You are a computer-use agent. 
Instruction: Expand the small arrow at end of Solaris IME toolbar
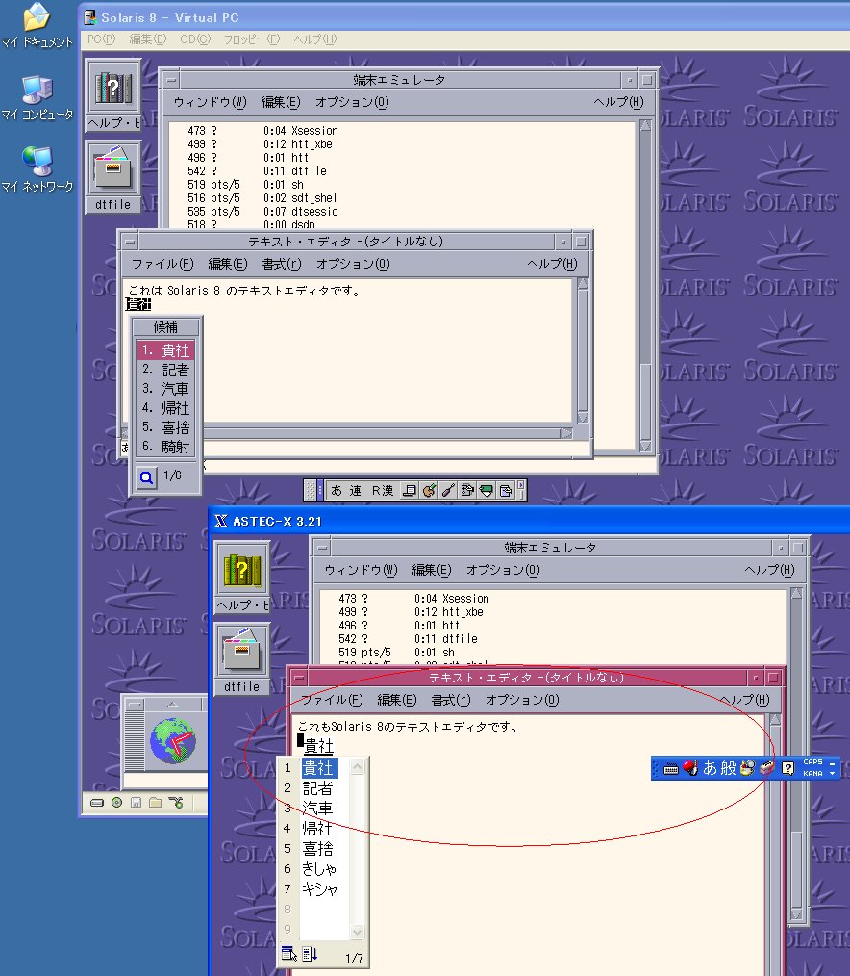click(521, 483)
